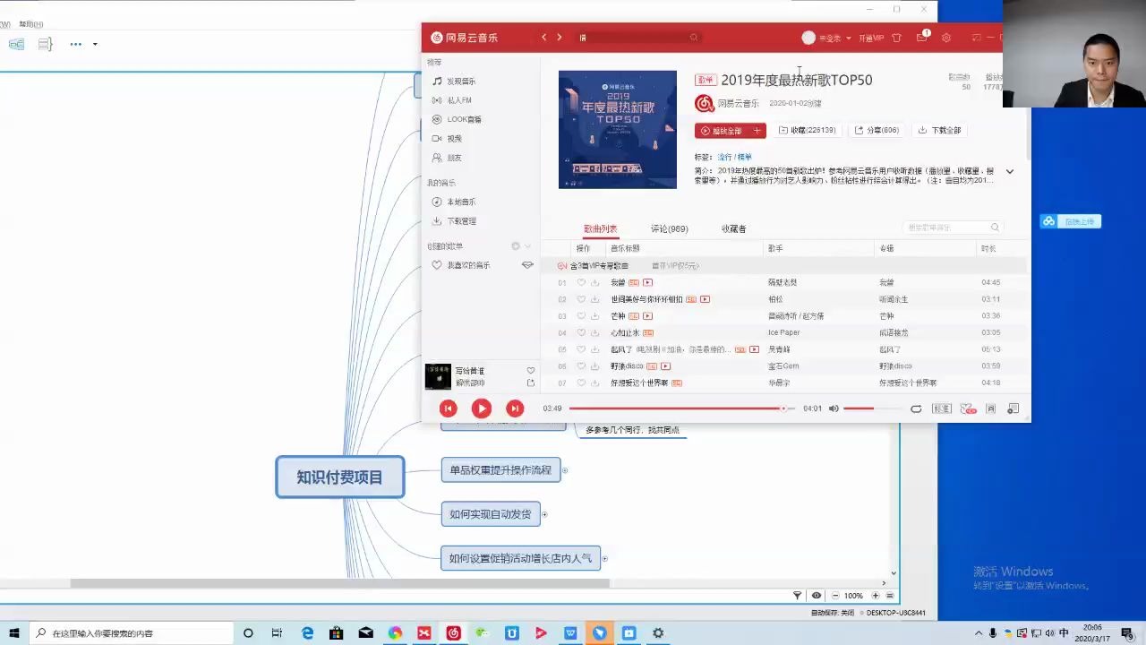The width and height of the screenshot is (1146, 645).
Task: Open 朋友 section in sidebar
Action: [x=454, y=158]
